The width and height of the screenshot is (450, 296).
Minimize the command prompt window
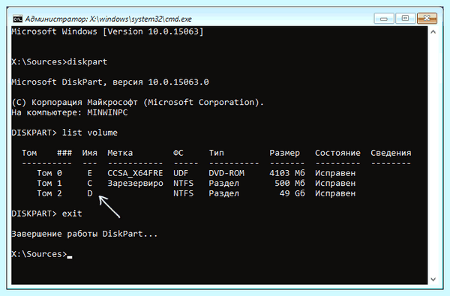[x=384, y=19]
